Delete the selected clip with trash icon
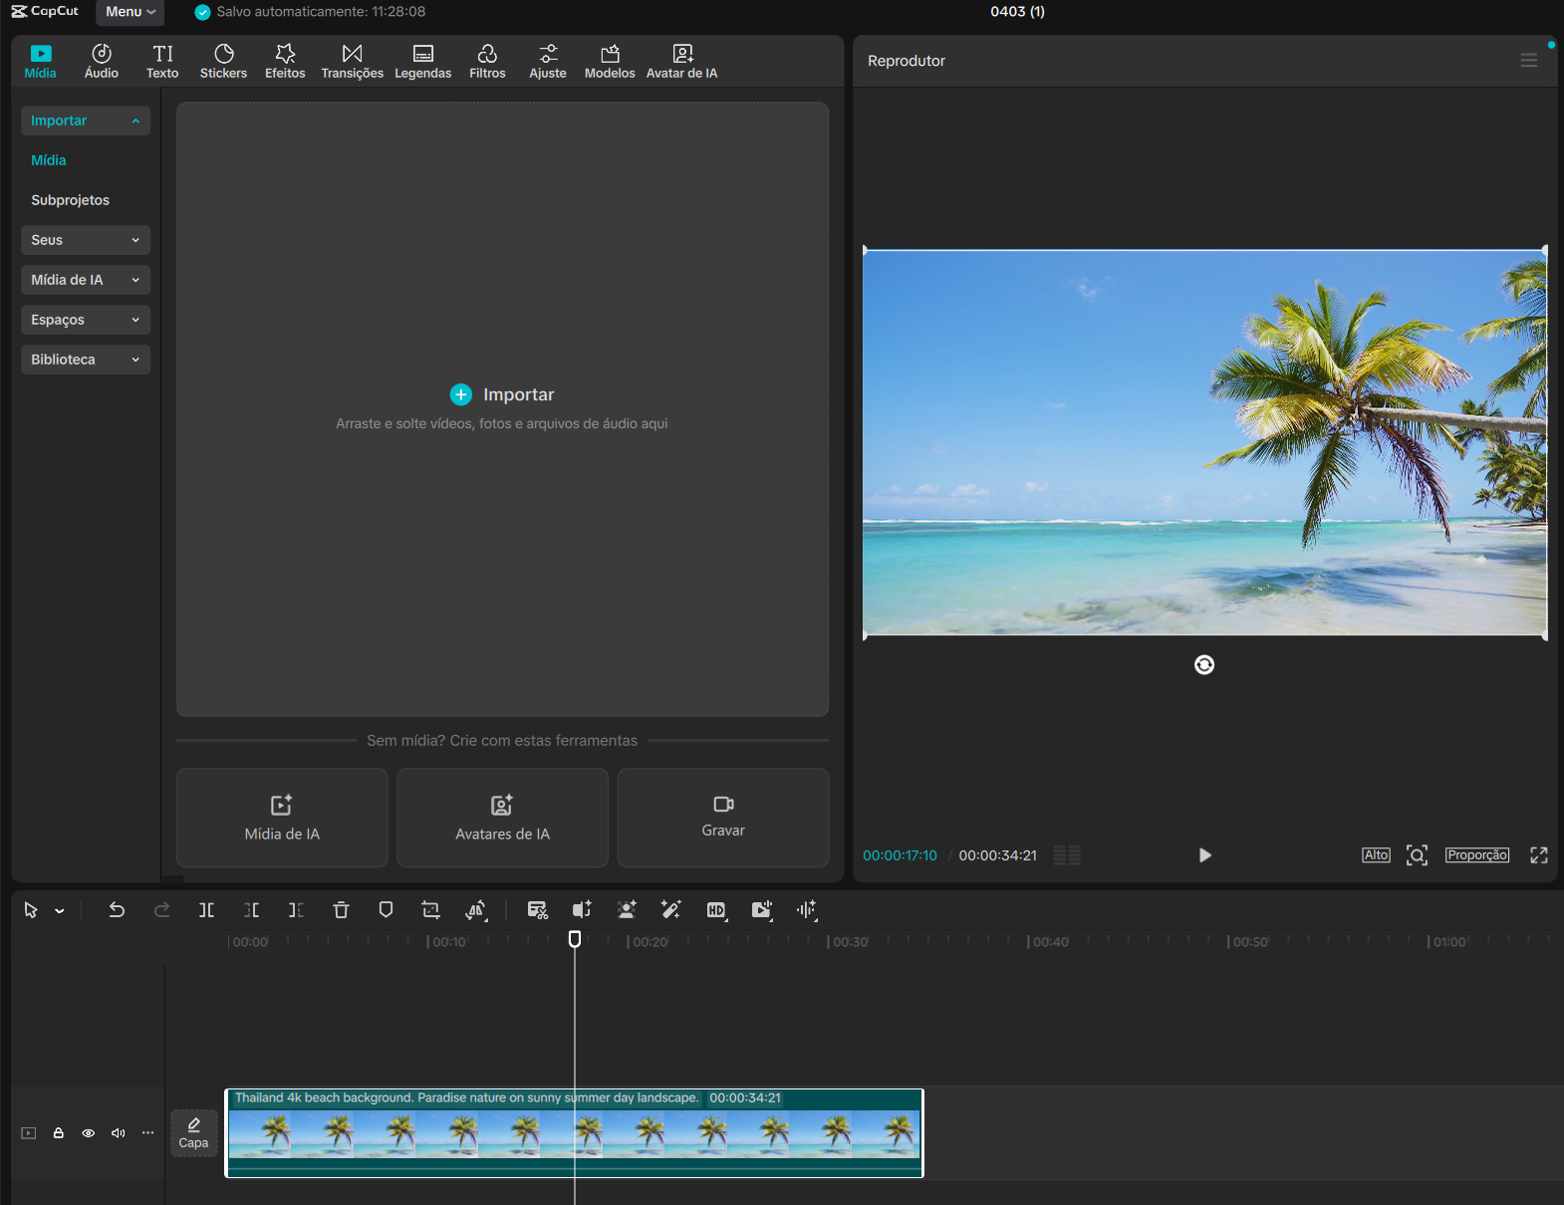 tap(341, 909)
